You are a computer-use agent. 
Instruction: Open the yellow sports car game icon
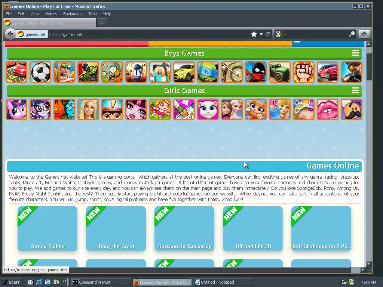click(184, 72)
